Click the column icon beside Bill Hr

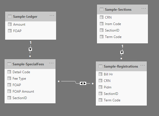pos(100,74)
